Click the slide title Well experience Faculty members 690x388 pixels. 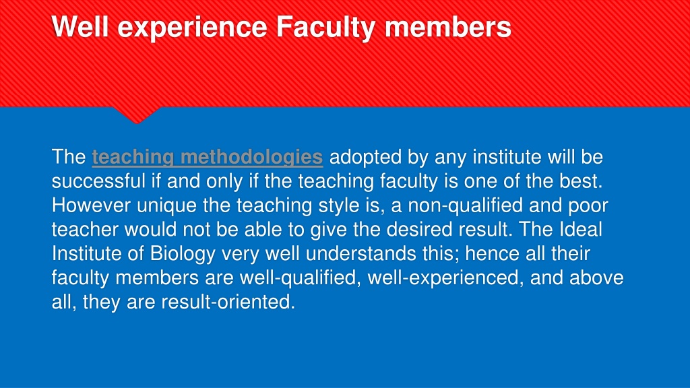pos(281,27)
